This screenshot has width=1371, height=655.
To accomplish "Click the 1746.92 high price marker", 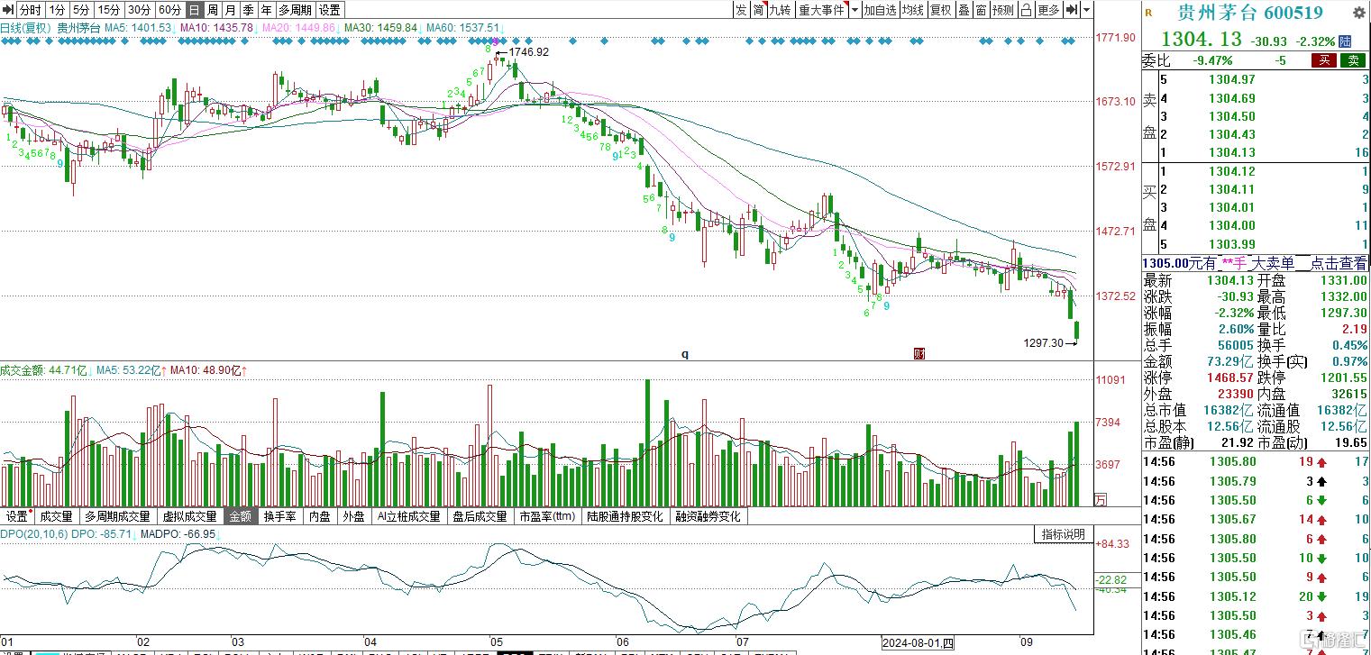I will coord(528,52).
